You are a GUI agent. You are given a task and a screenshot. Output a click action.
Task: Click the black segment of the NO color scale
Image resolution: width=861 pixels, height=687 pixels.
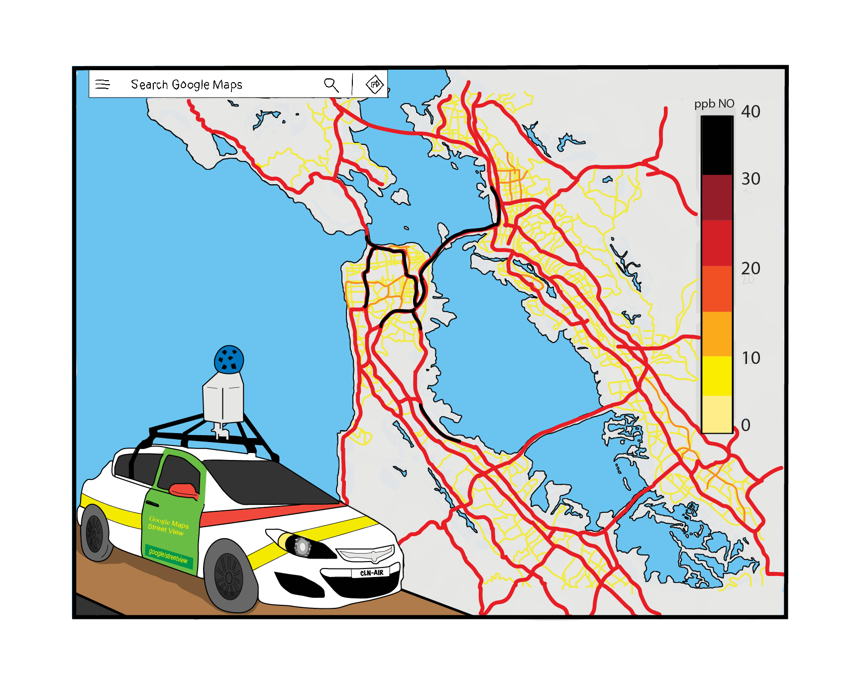717,145
